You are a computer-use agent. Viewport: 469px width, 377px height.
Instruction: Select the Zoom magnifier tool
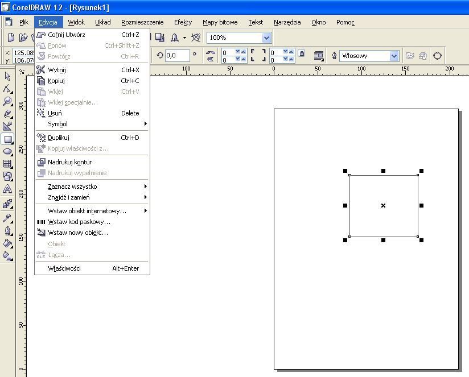point(7,101)
